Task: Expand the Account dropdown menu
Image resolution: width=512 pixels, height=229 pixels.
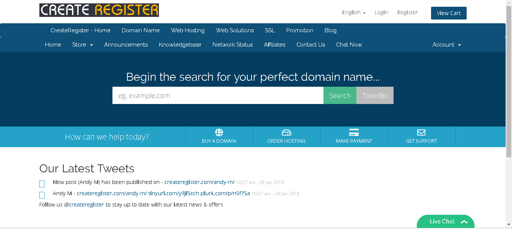Action: (x=447, y=45)
